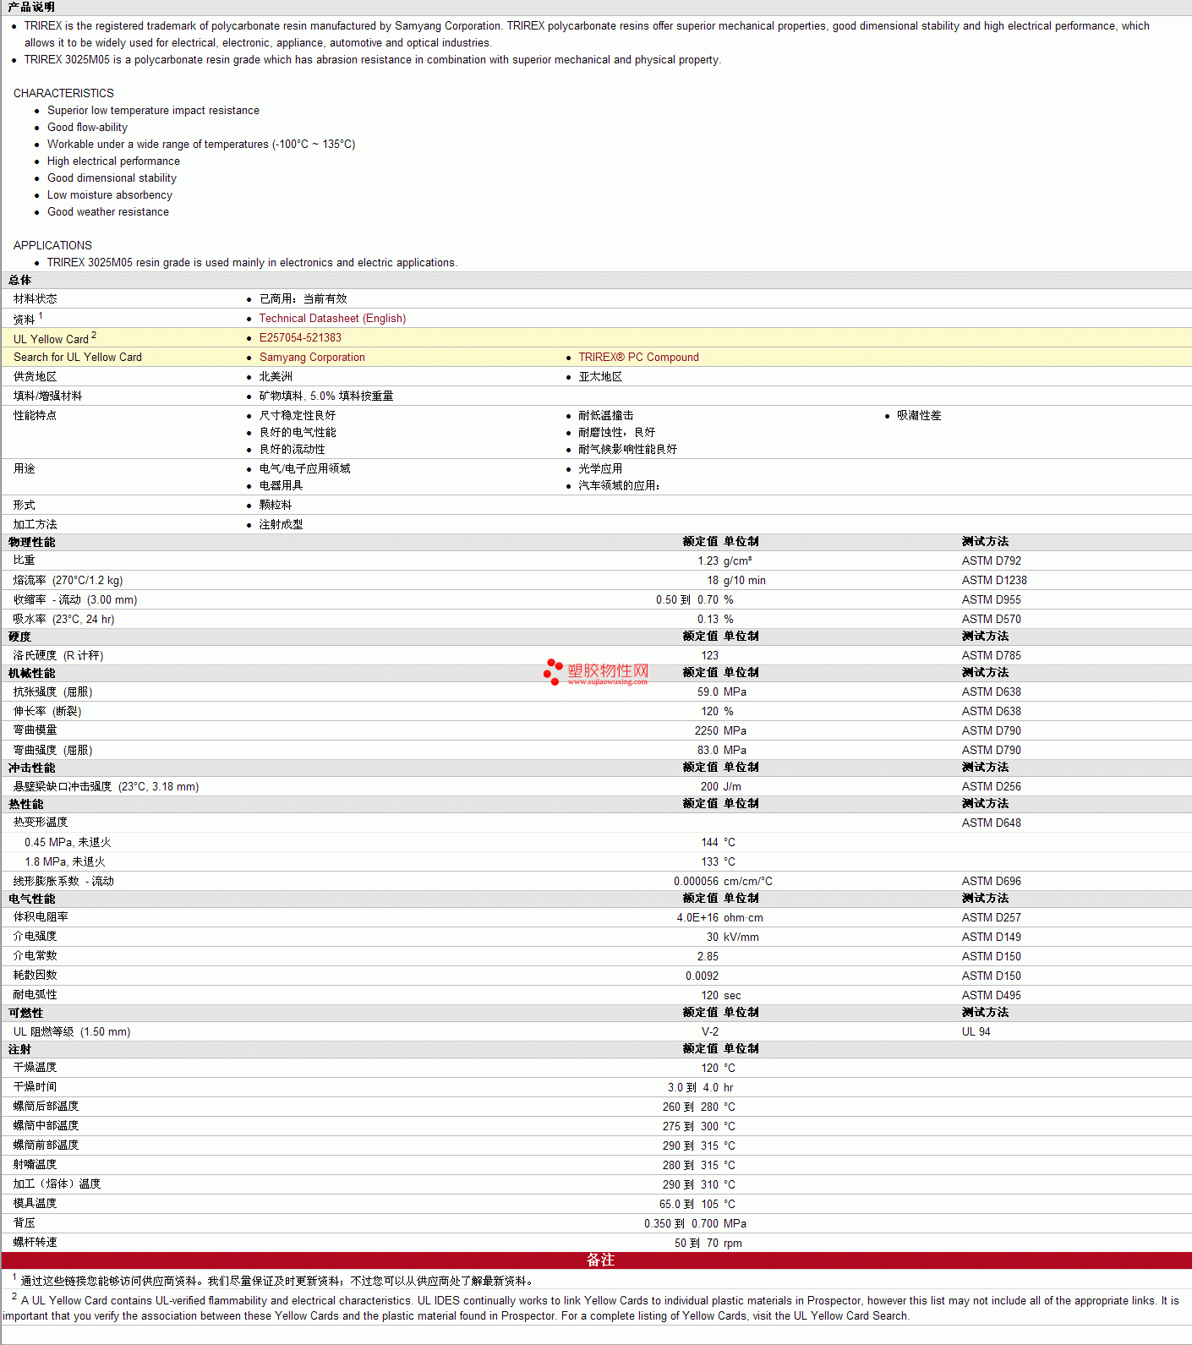
Task: Select the expansion coefficient "0.000056"
Action: click(697, 882)
